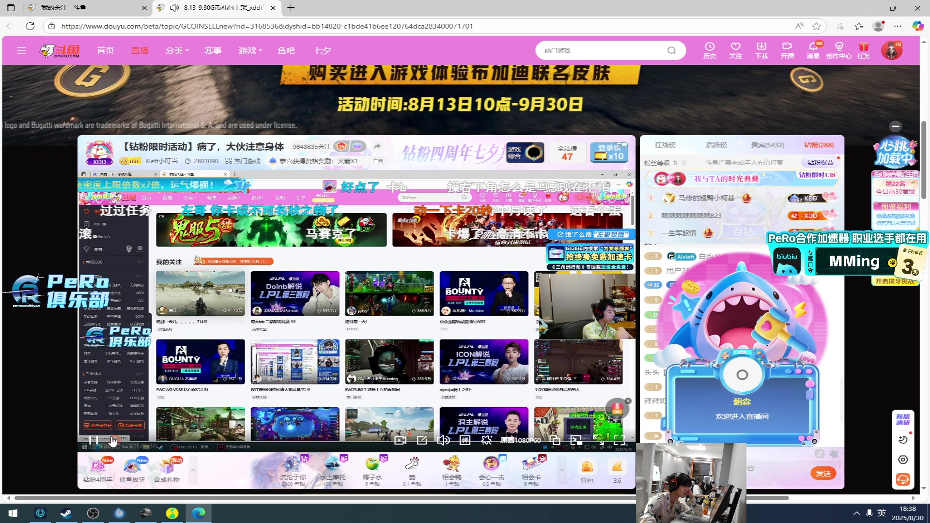The height and width of the screenshot is (523, 930).
Task: Click the Douyu logo in the header
Action: click(x=60, y=50)
